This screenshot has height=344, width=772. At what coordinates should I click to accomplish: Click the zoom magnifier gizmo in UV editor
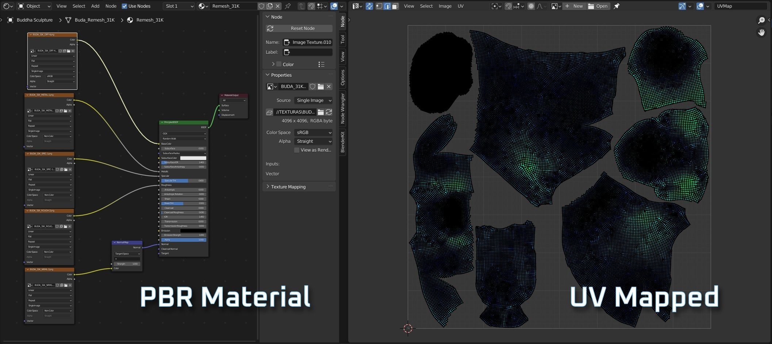pyautogui.click(x=761, y=20)
